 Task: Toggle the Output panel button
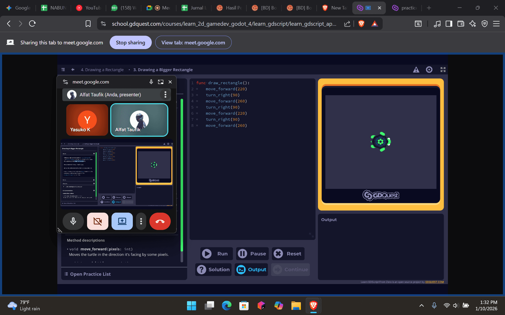point(251,270)
